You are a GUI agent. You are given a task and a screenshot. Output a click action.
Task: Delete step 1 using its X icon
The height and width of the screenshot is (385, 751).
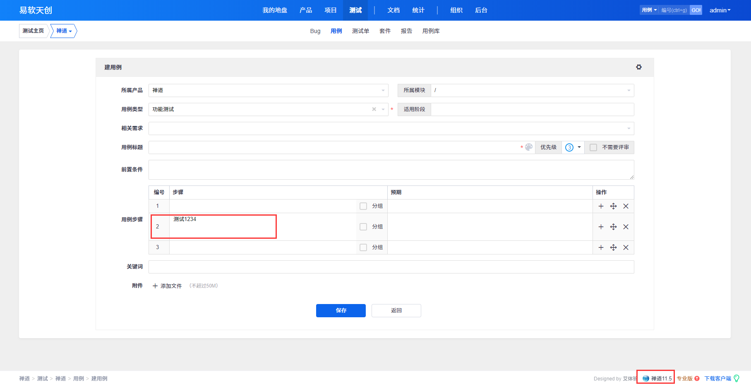(626, 206)
